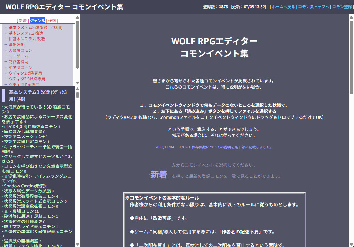Viewport: 354px width, 247px height.
Task: Expand 旧基本システム 改造 plus icon
Action: [6, 39]
